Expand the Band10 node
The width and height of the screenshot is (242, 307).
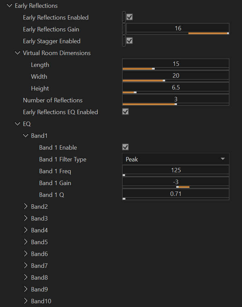[26, 301]
